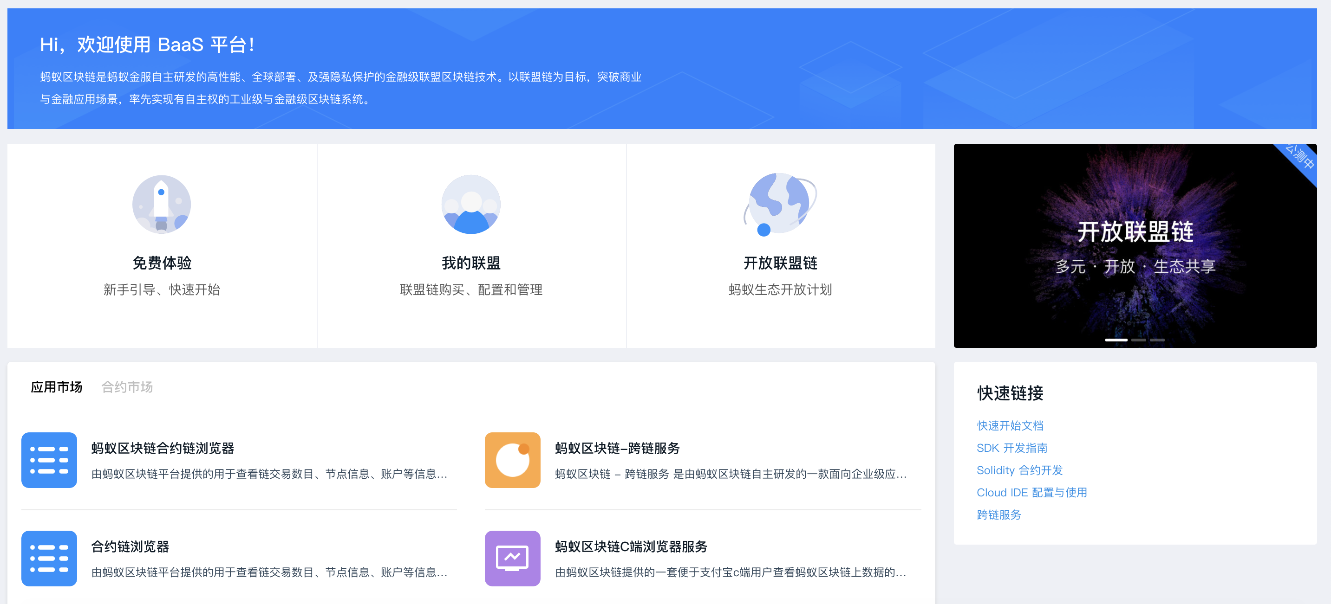Open the 跨链服务 quick link
Image resolution: width=1331 pixels, height=604 pixels.
point(998,514)
